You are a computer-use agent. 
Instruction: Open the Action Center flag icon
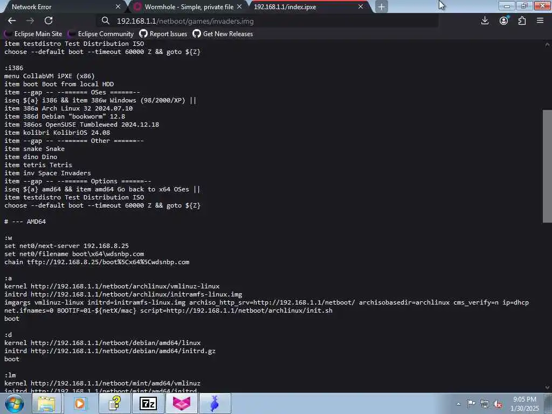(471, 404)
